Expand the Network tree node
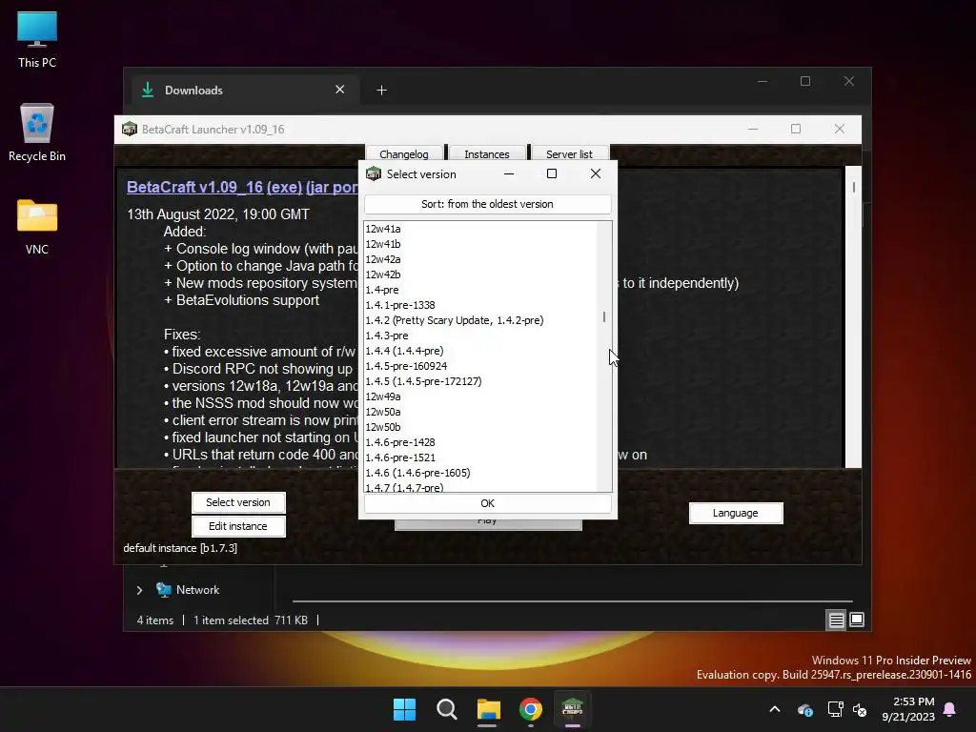The height and width of the screenshot is (732, 976). coord(139,590)
